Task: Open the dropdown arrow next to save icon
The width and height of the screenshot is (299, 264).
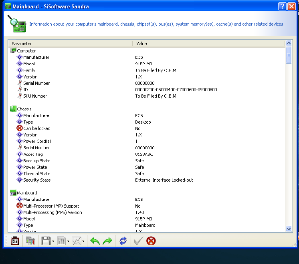Action: (x=53, y=241)
